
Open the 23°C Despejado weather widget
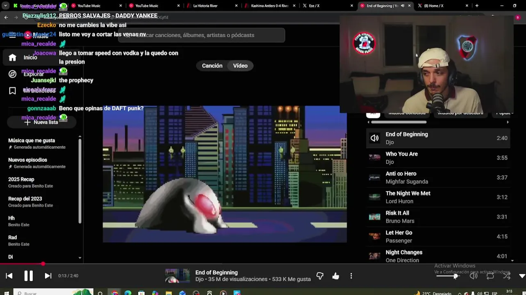[433, 293]
